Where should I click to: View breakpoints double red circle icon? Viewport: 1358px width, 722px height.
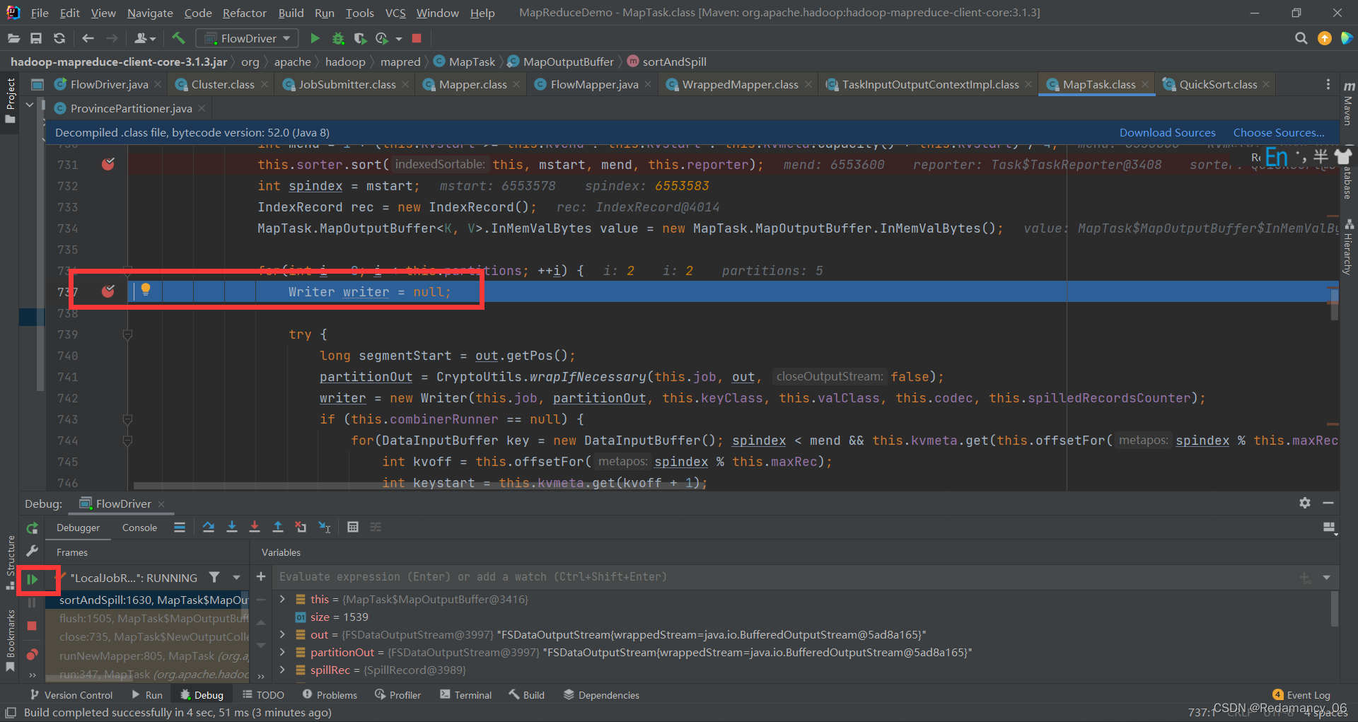point(32,654)
